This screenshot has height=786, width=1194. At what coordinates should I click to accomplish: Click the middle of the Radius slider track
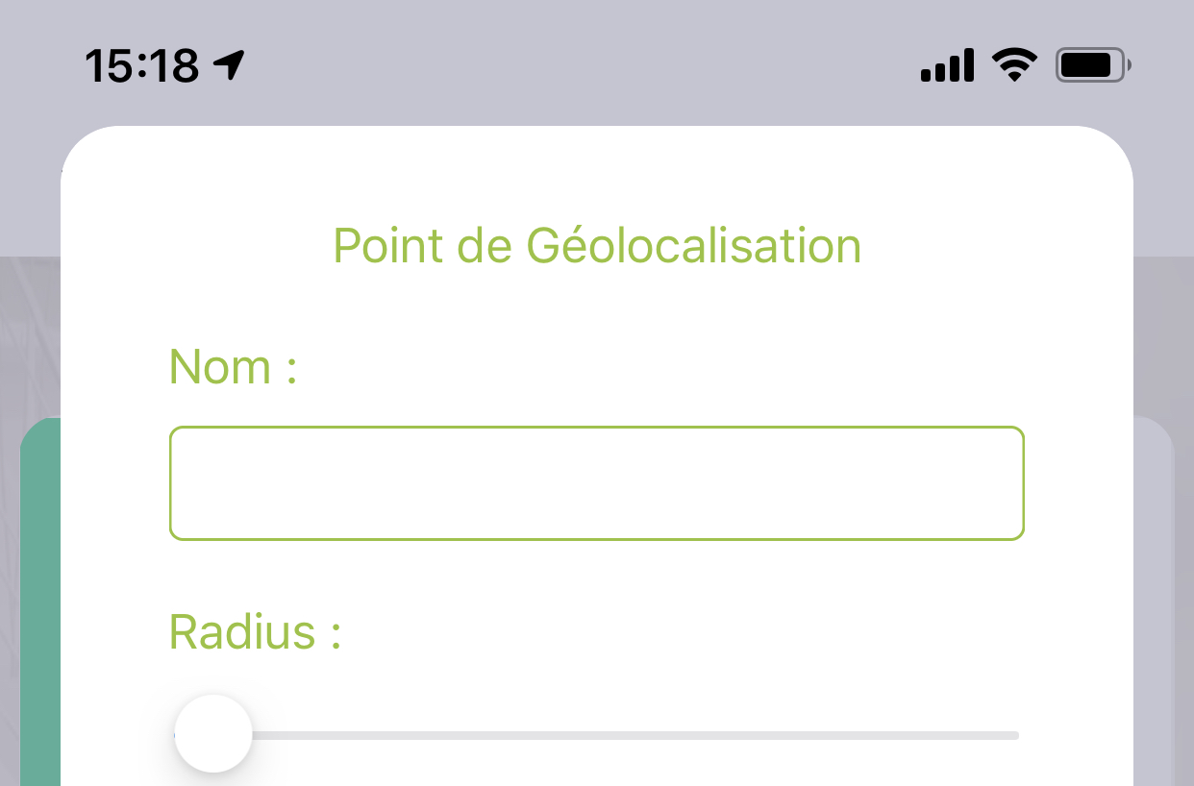pyautogui.click(x=597, y=736)
